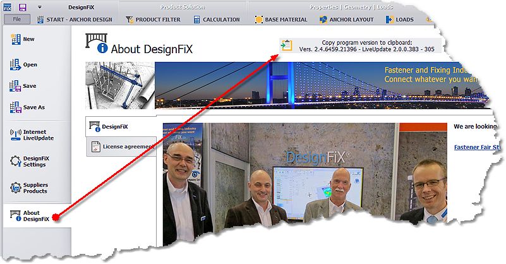Select the New menu entry label
506x264 pixels.
[28, 39]
